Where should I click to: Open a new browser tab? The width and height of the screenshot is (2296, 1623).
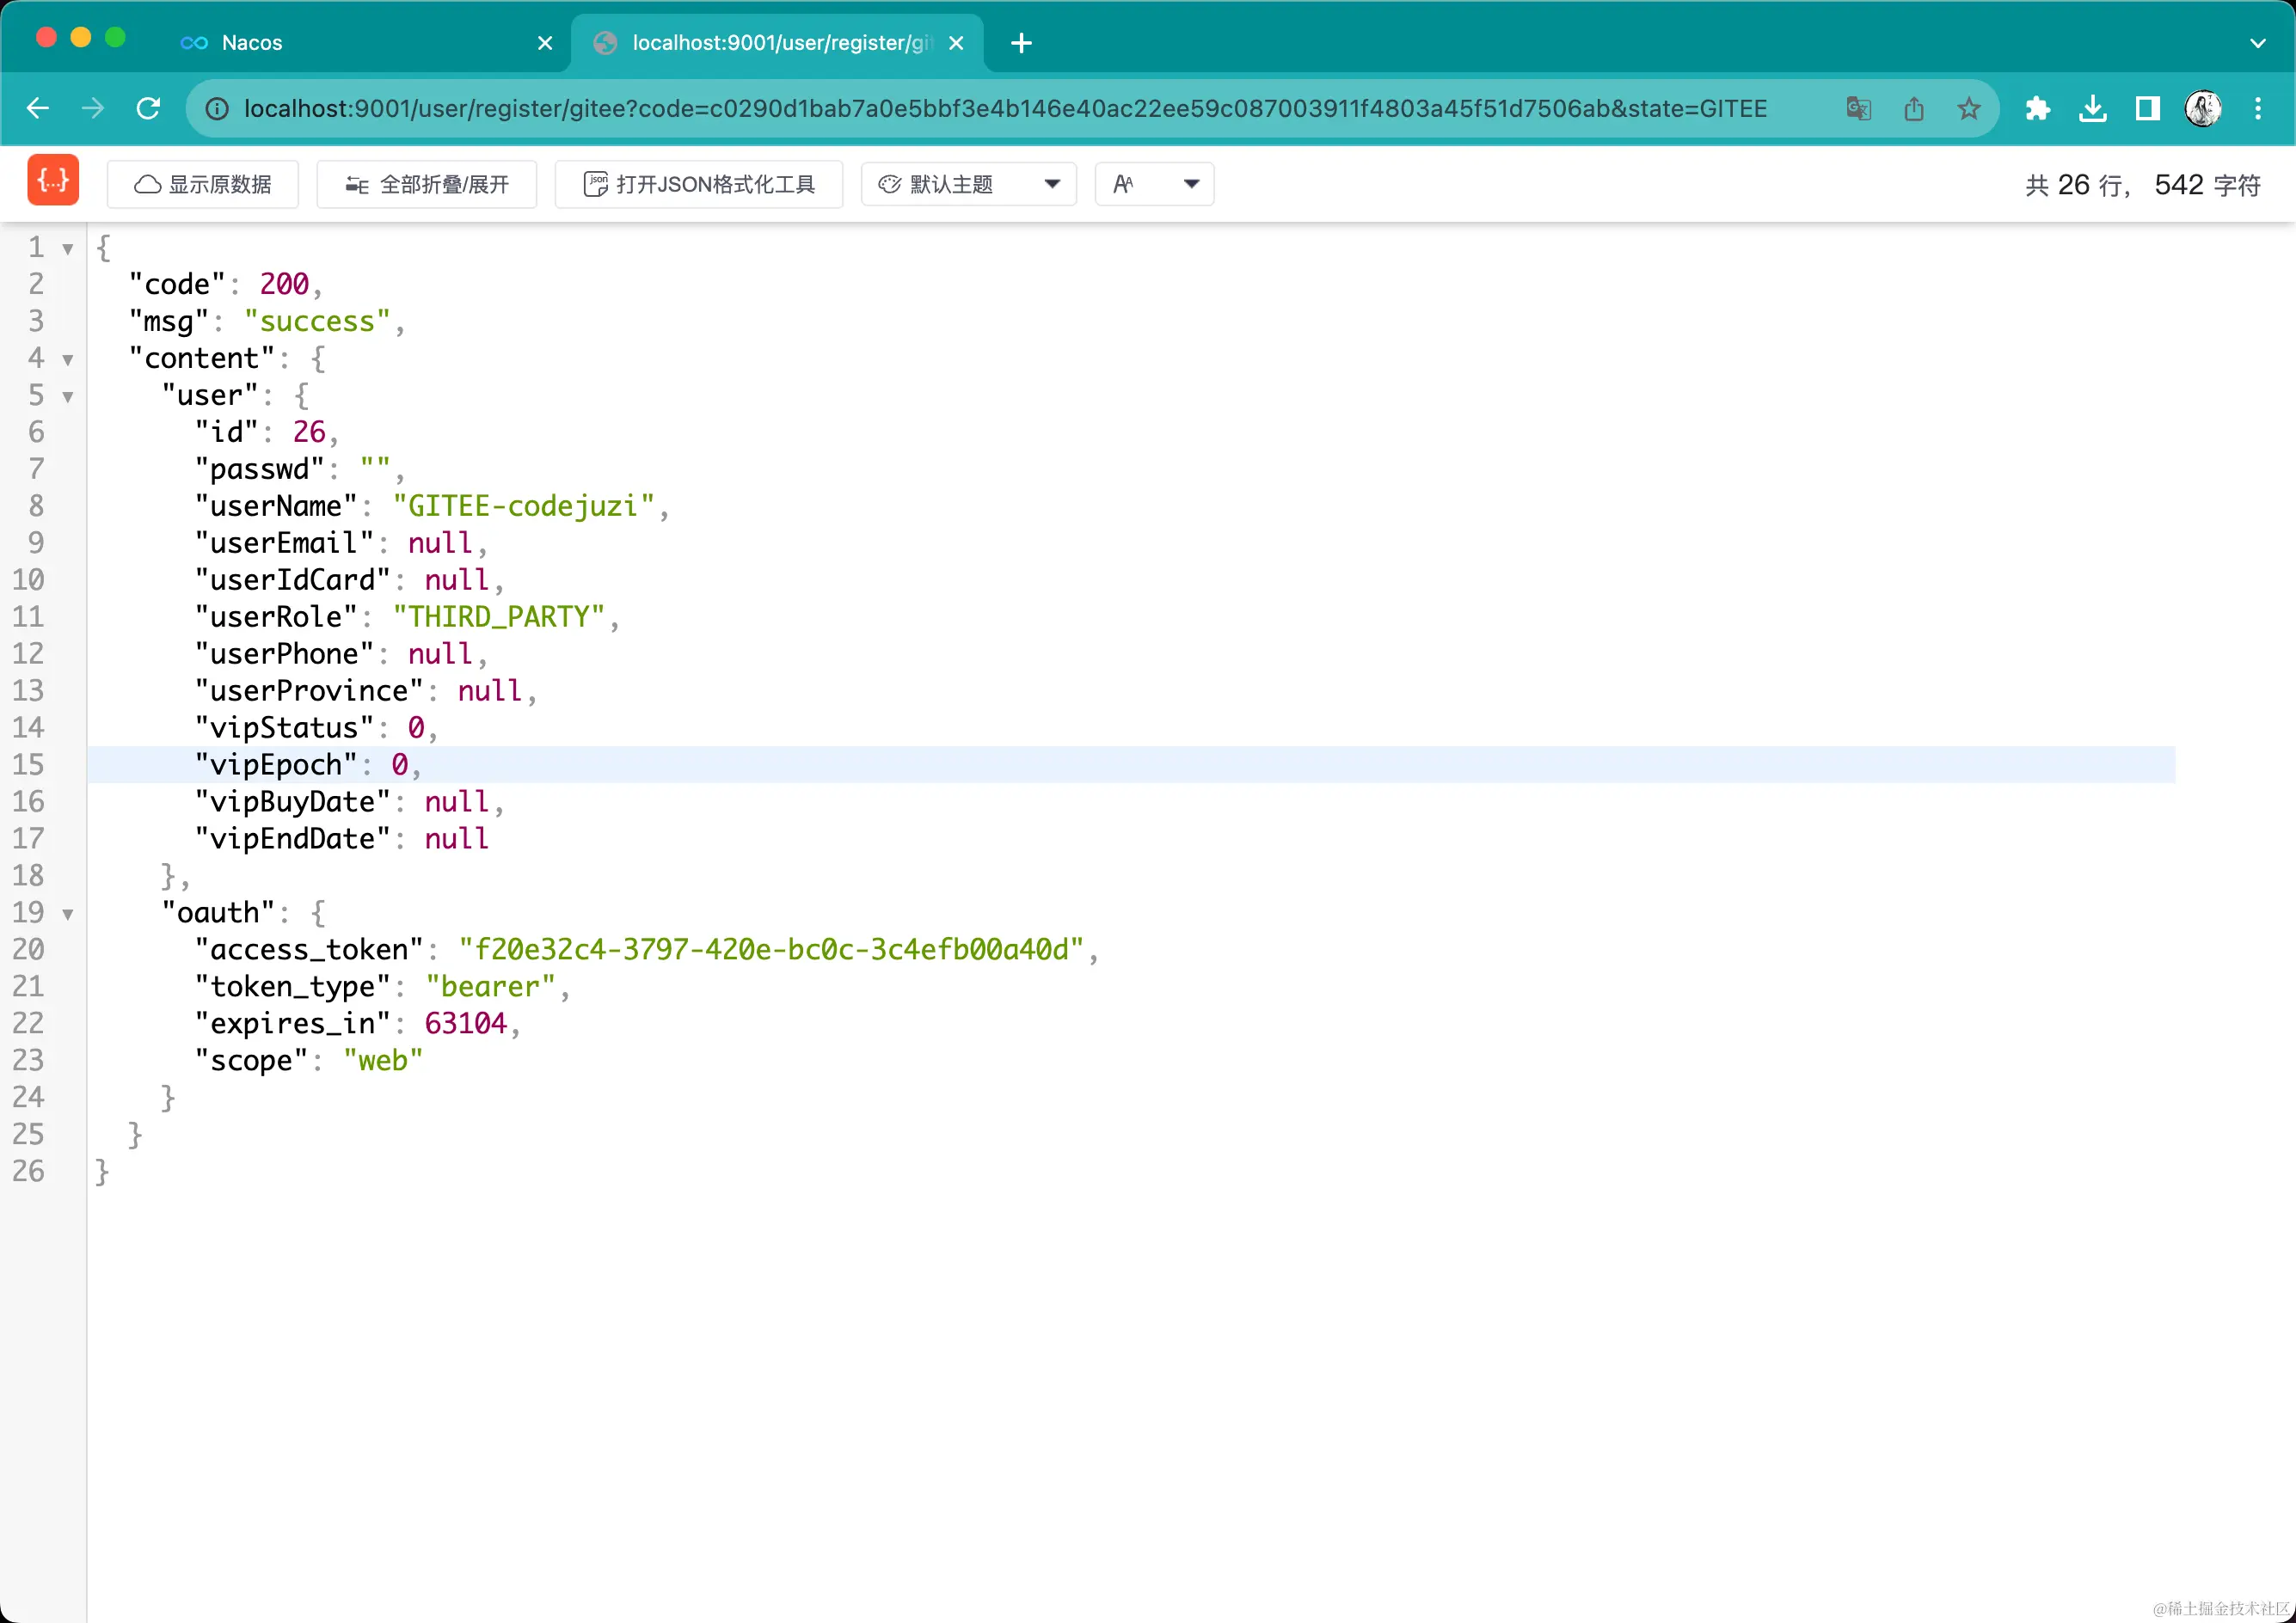(1021, 43)
